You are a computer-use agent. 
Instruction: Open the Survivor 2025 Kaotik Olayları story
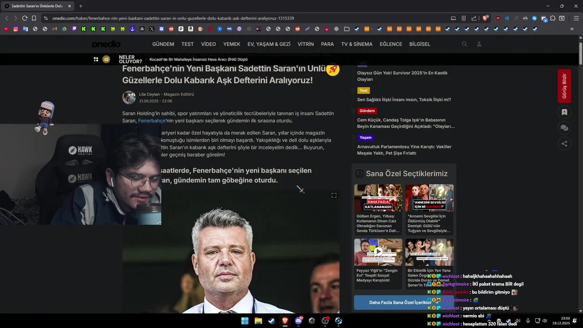click(x=402, y=76)
